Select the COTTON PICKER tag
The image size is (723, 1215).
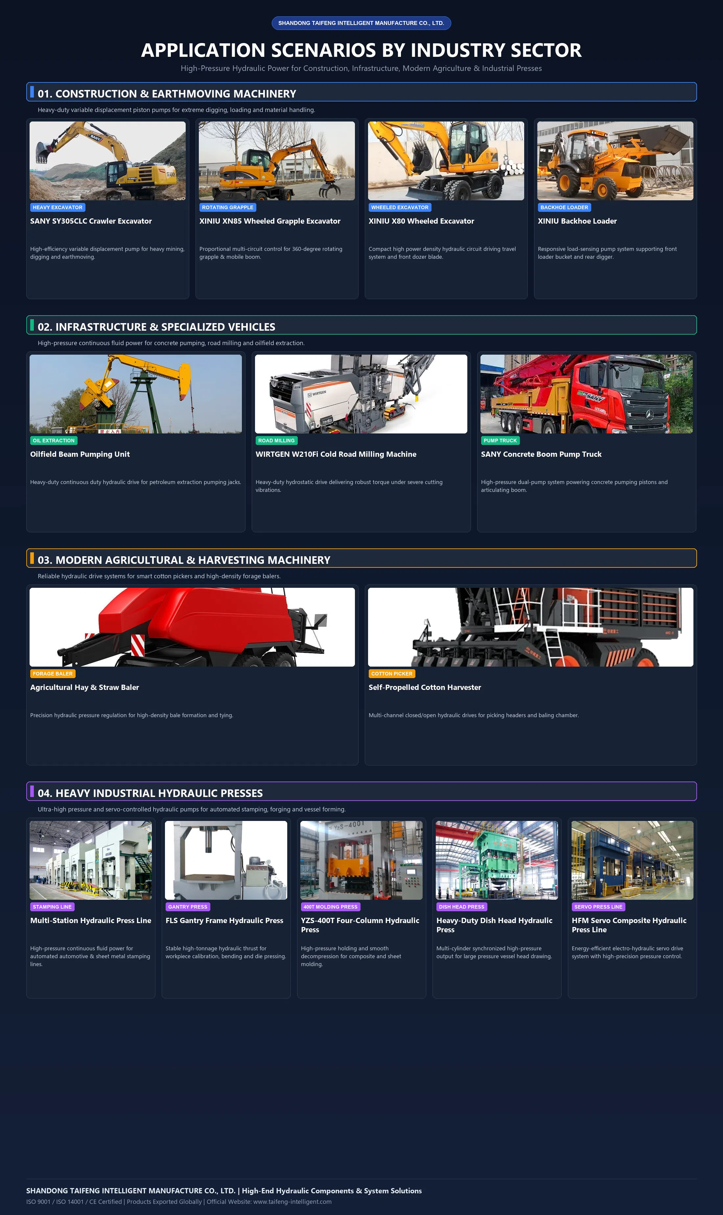click(x=392, y=674)
